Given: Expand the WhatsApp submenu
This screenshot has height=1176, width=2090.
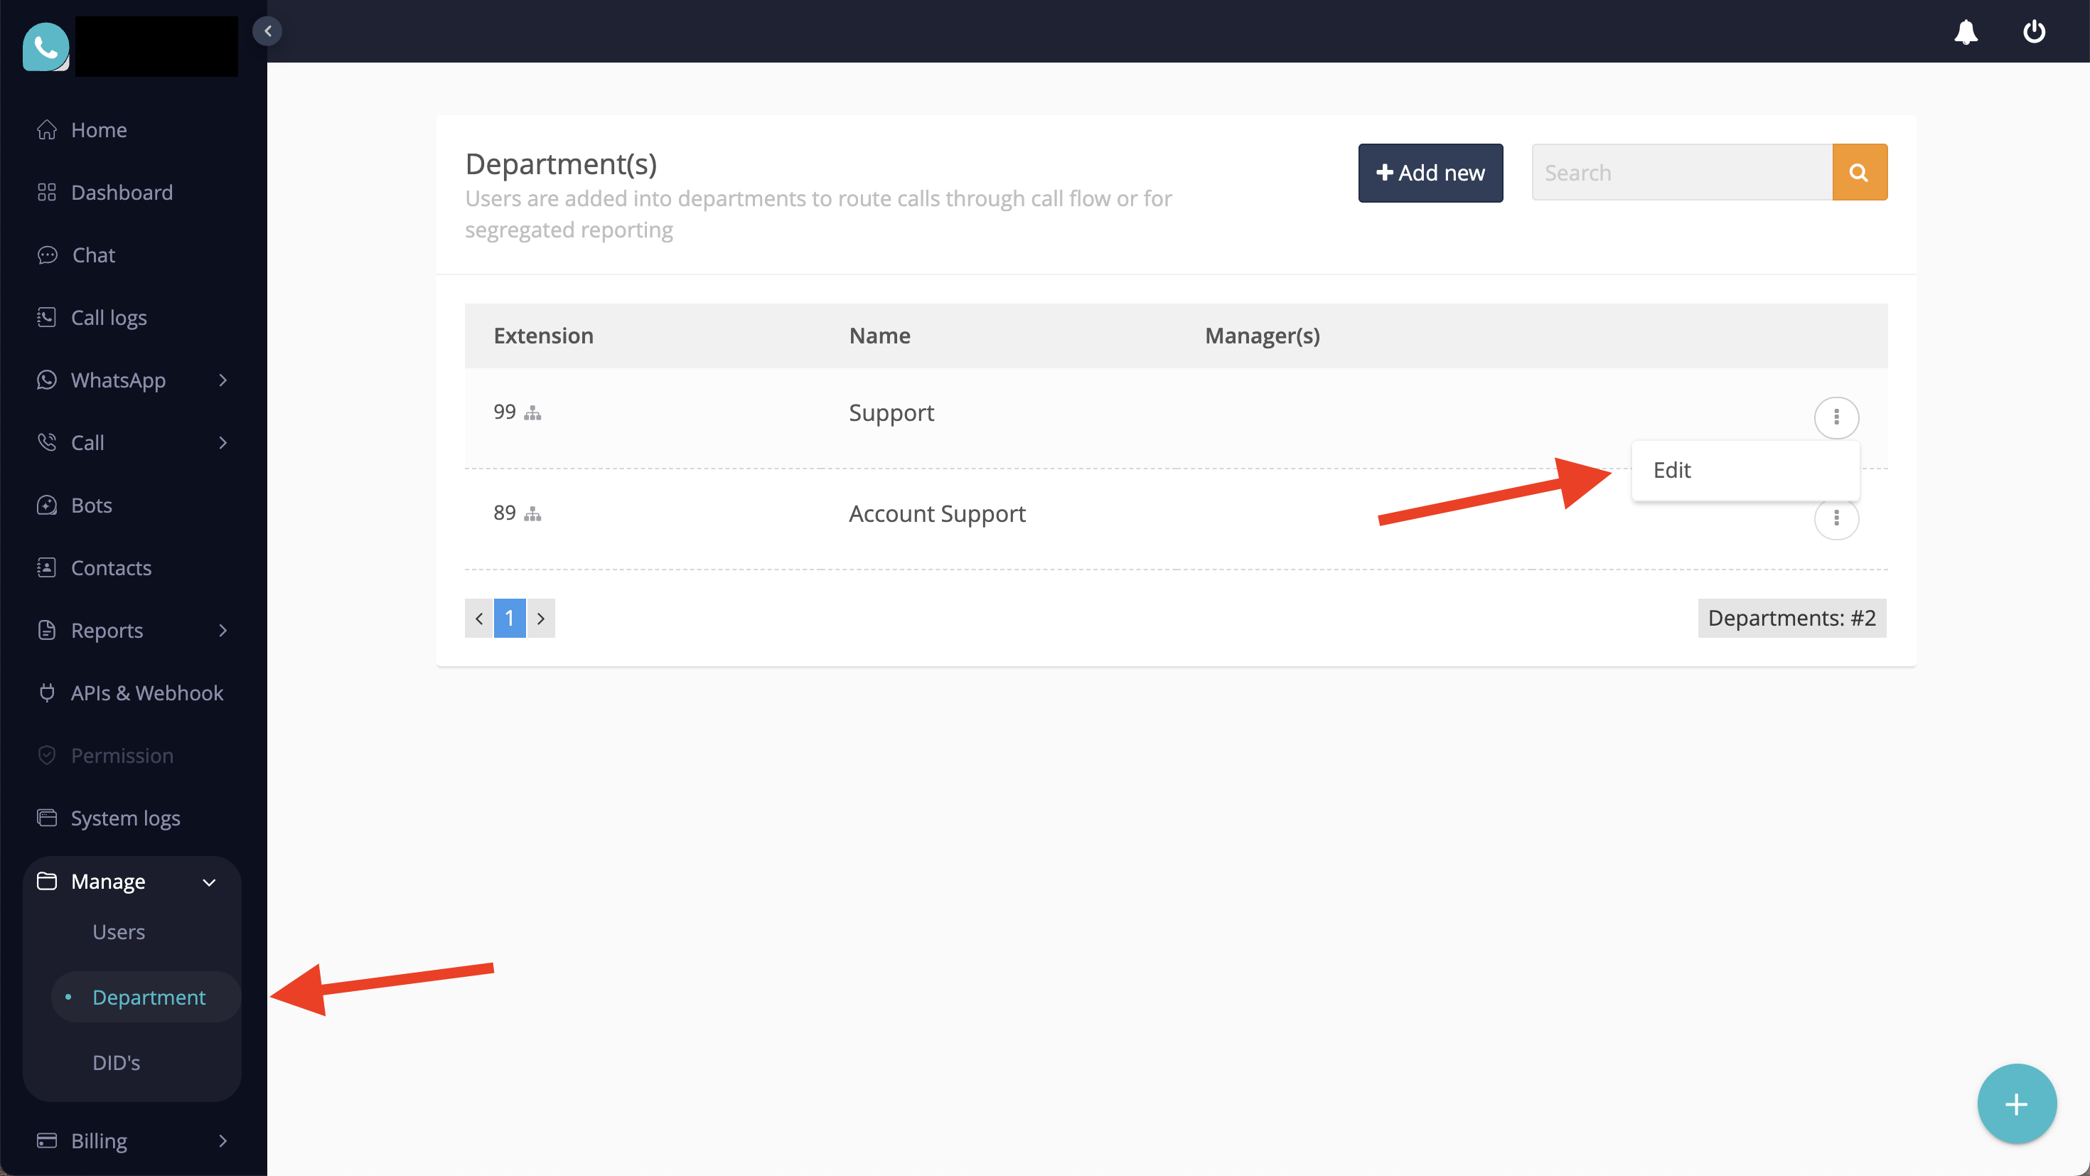Looking at the screenshot, I should (223, 380).
